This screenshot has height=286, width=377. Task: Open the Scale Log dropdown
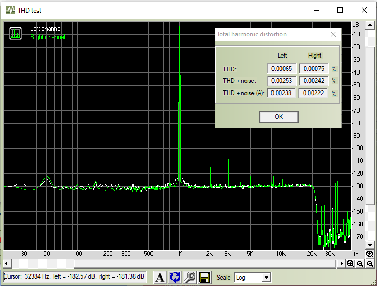(252, 278)
